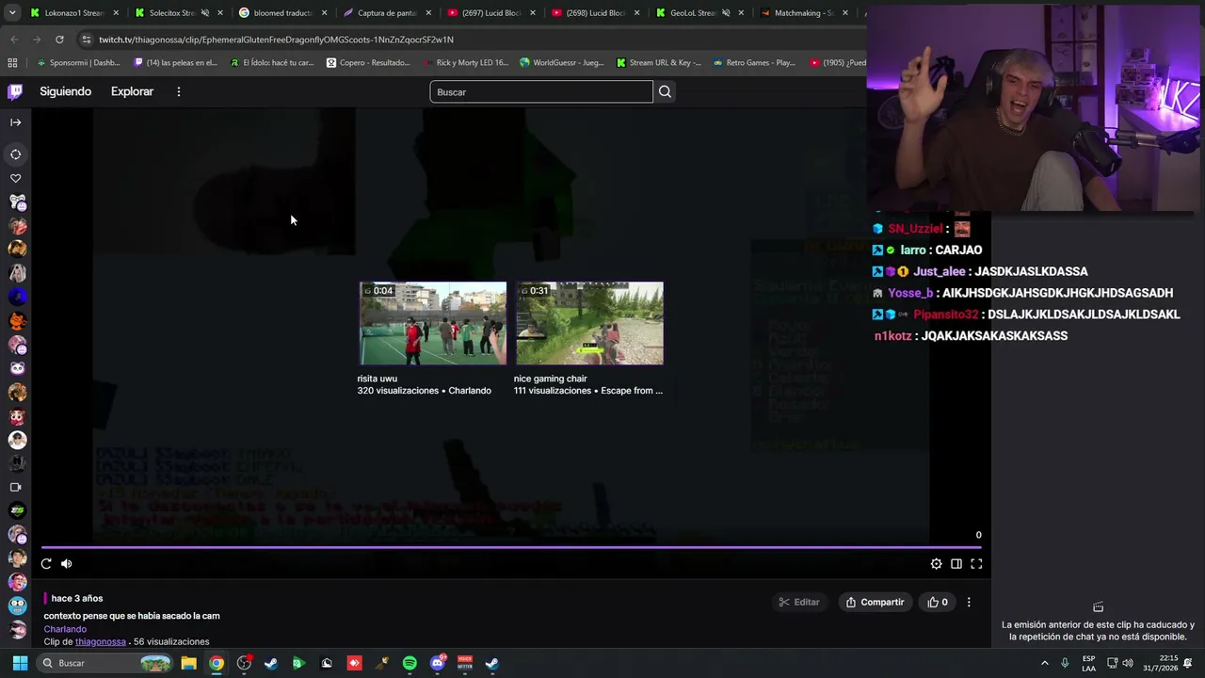Open the Retro Games bookmark

click(x=754, y=63)
